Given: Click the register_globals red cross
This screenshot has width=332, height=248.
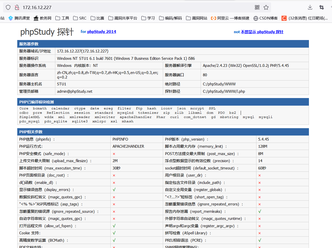Looking at the screenshot, I should click(260, 190).
